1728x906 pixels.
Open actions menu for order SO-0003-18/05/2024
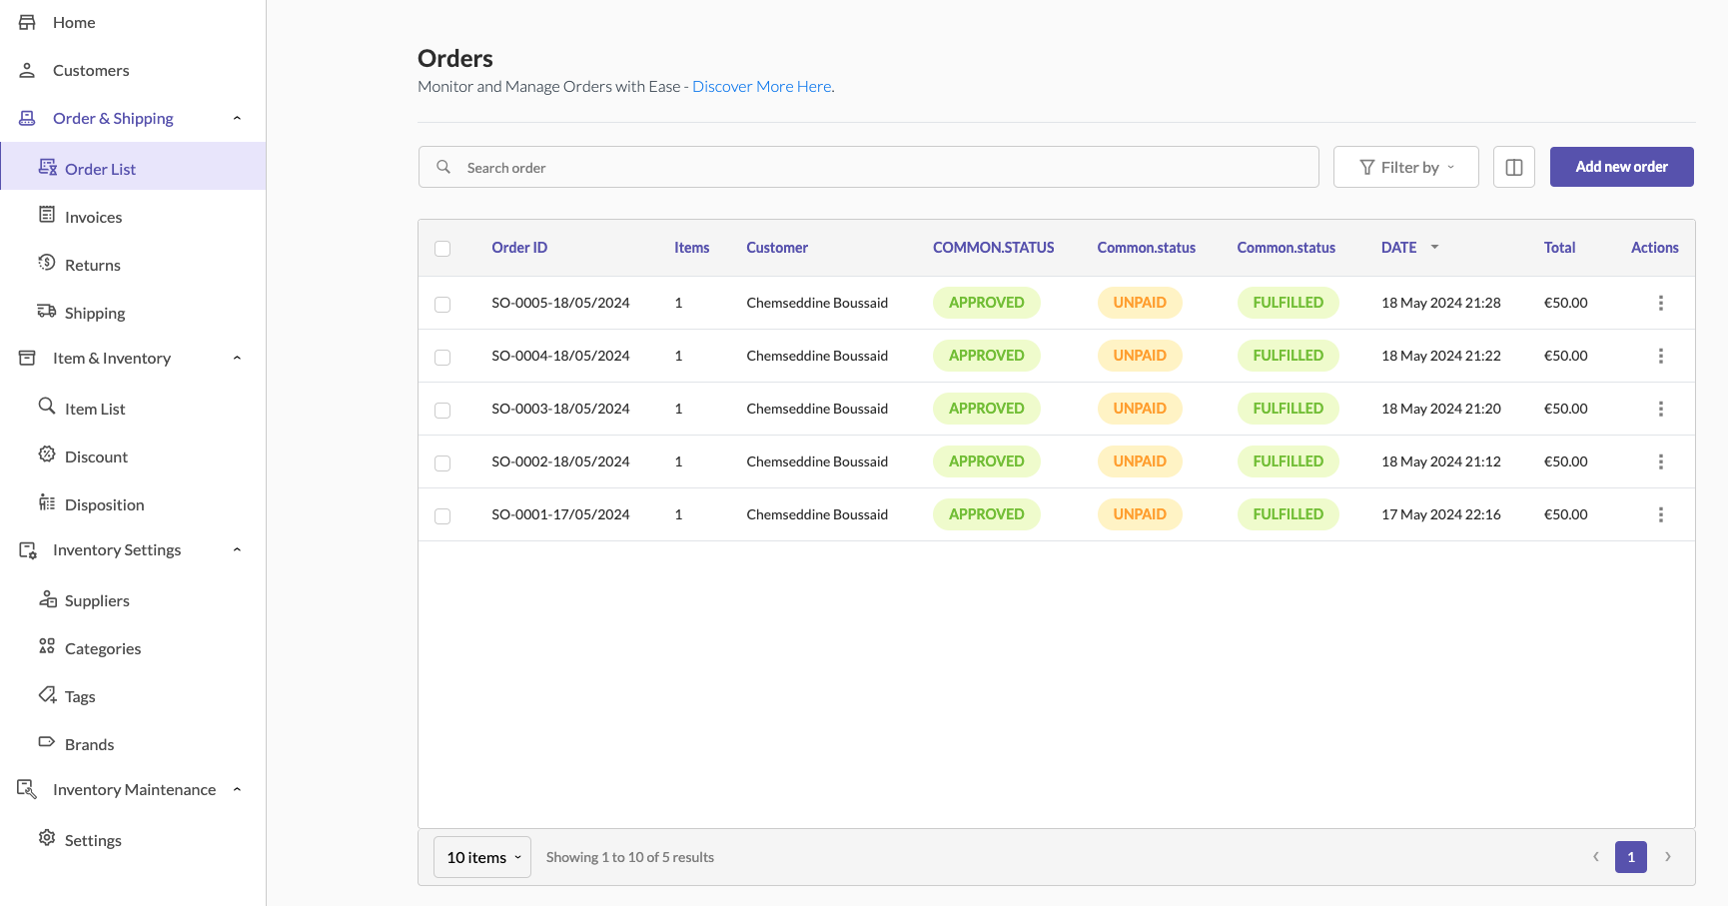tap(1661, 409)
